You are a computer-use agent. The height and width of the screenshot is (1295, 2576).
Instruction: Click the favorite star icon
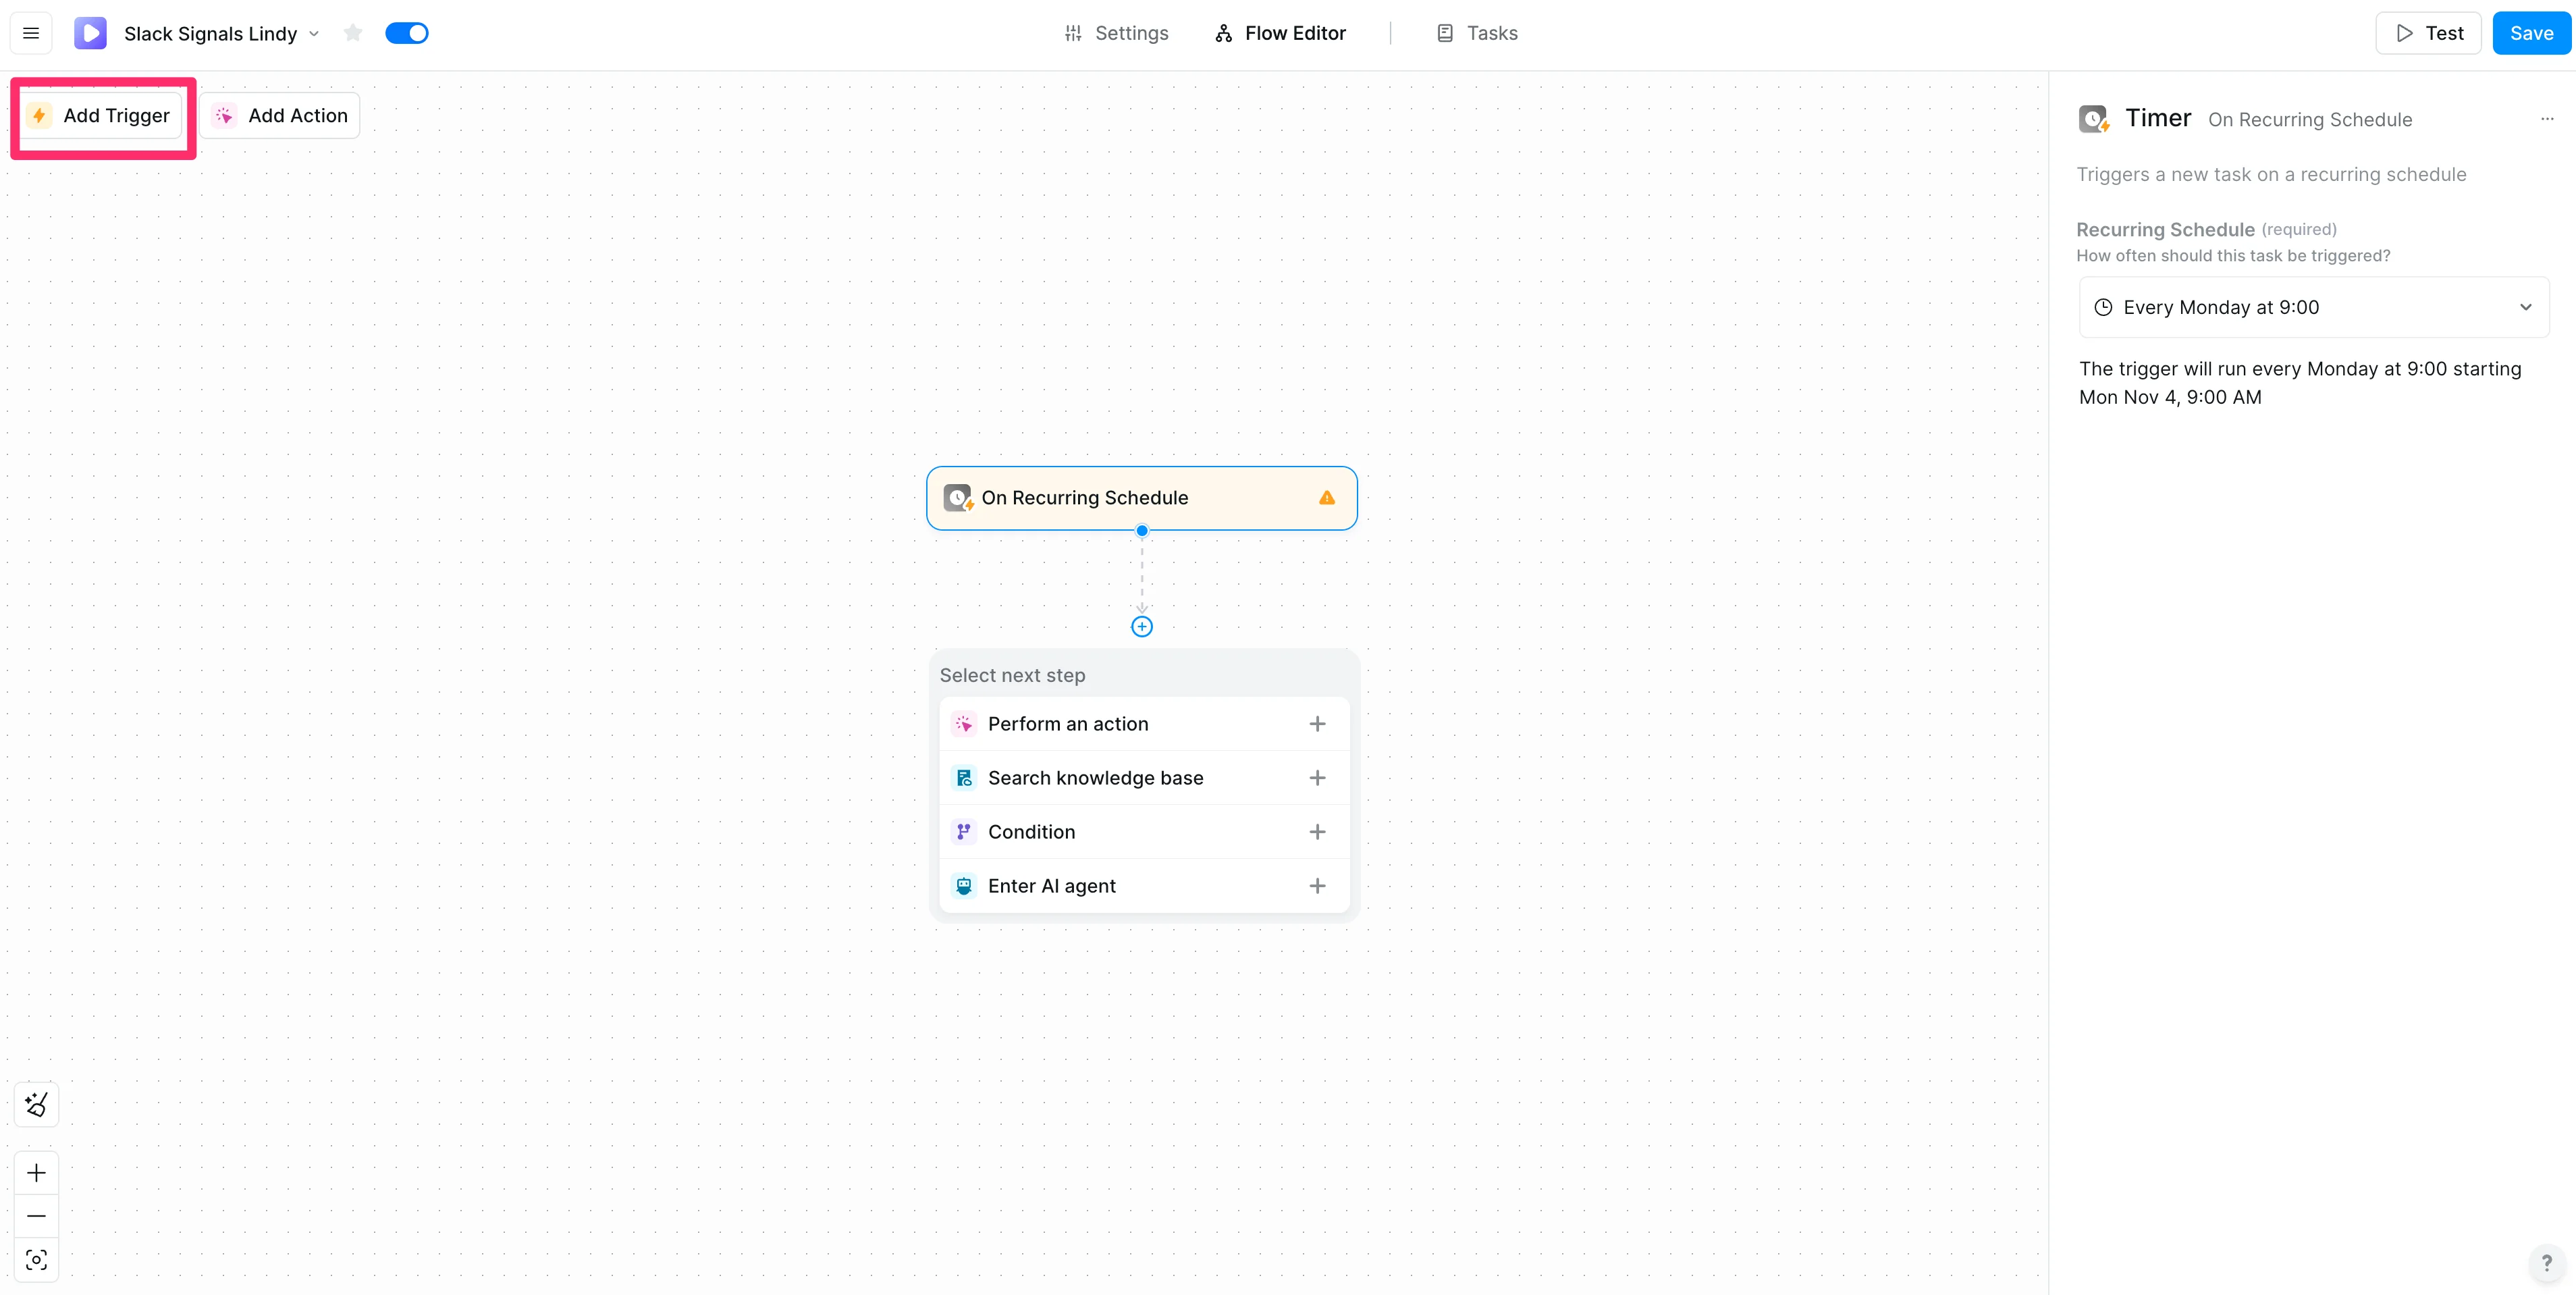pos(352,33)
